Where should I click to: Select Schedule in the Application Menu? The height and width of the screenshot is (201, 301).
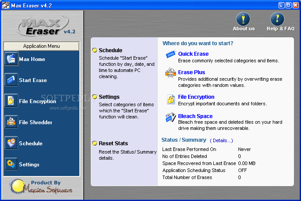(31, 144)
